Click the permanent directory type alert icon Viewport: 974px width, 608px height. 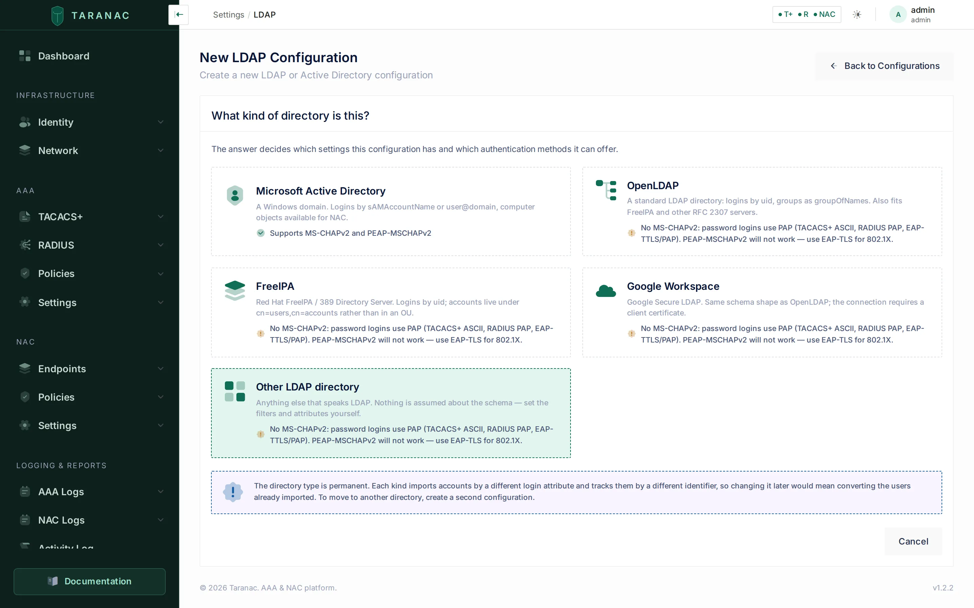[x=233, y=492]
